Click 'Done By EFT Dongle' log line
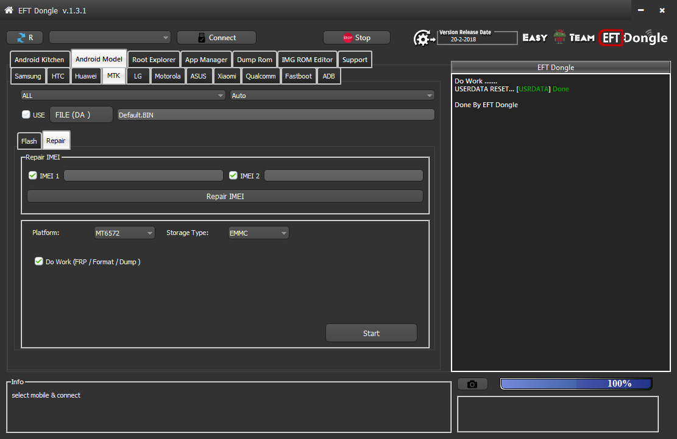Image resolution: width=677 pixels, height=439 pixels. 486,105
